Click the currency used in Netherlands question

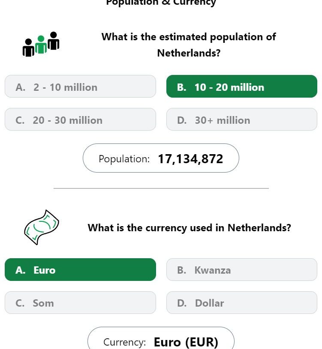(189, 228)
